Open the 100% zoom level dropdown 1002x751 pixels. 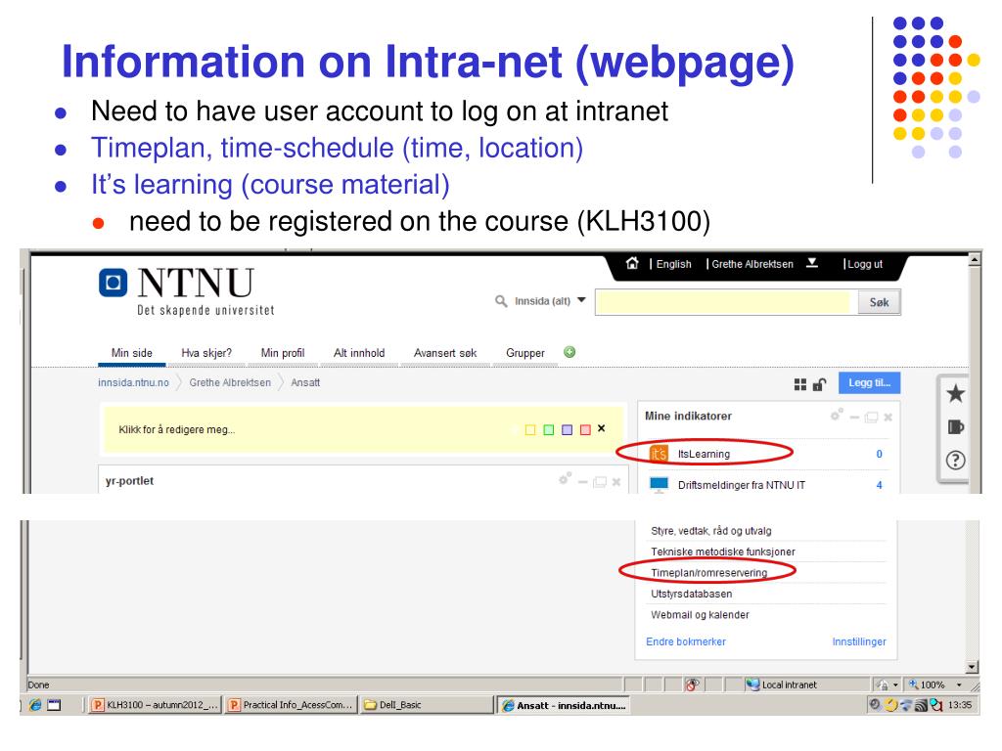pyautogui.click(x=959, y=685)
